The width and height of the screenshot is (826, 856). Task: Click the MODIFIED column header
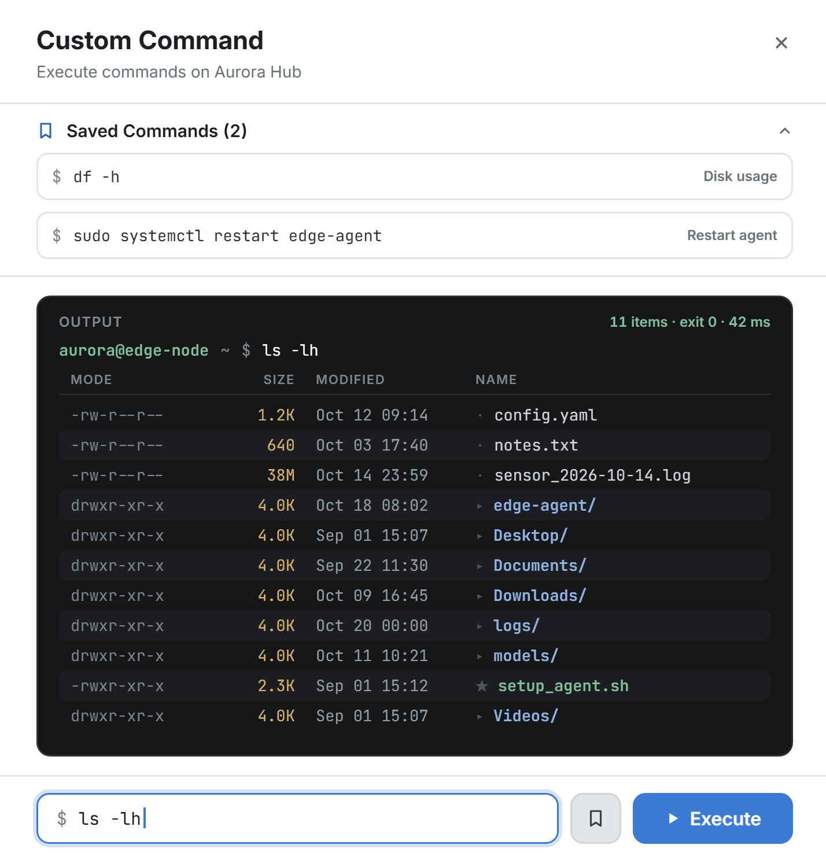(350, 379)
